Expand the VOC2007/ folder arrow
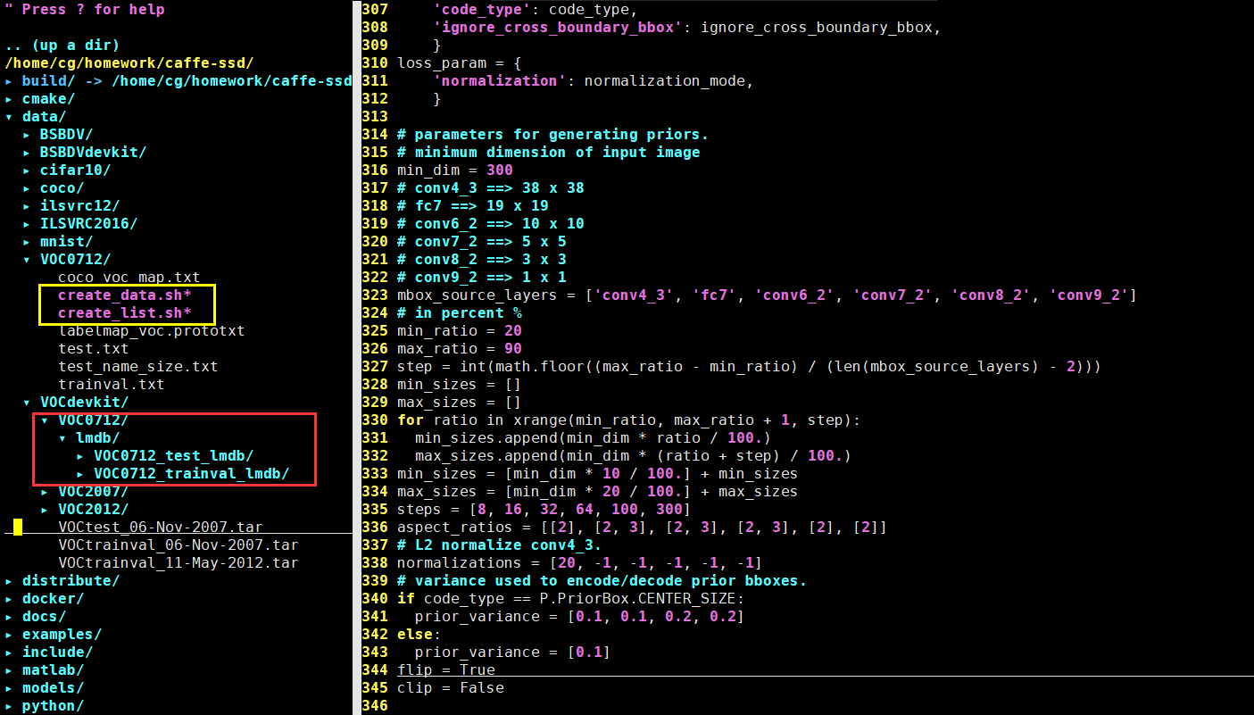This screenshot has height=715, width=1254. tap(45, 492)
